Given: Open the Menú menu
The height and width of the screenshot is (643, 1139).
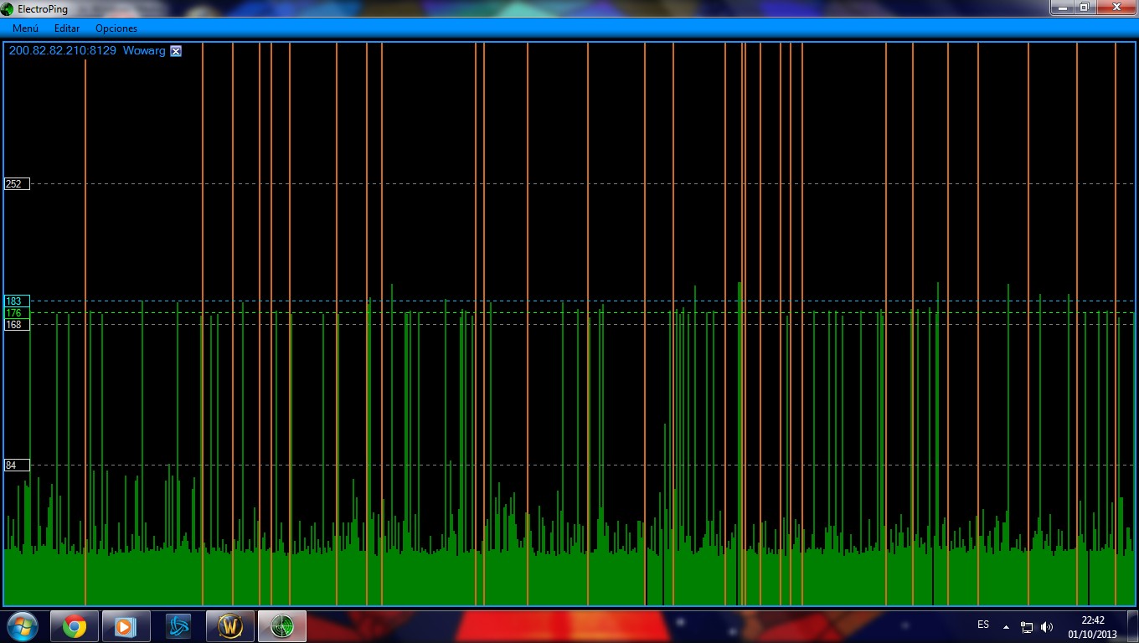Looking at the screenshot, I should coord(25,28).
